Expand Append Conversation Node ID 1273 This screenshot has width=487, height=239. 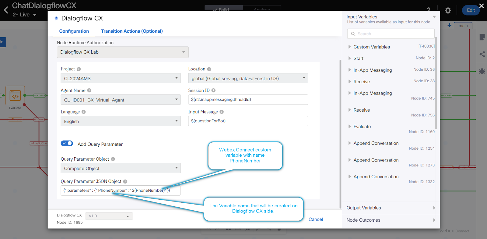[x=350, y=160]
